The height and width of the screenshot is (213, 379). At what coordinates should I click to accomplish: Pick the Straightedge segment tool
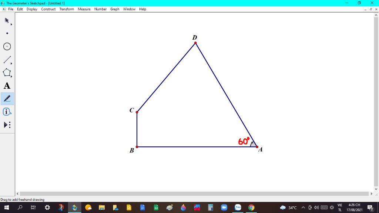point(7,60)
